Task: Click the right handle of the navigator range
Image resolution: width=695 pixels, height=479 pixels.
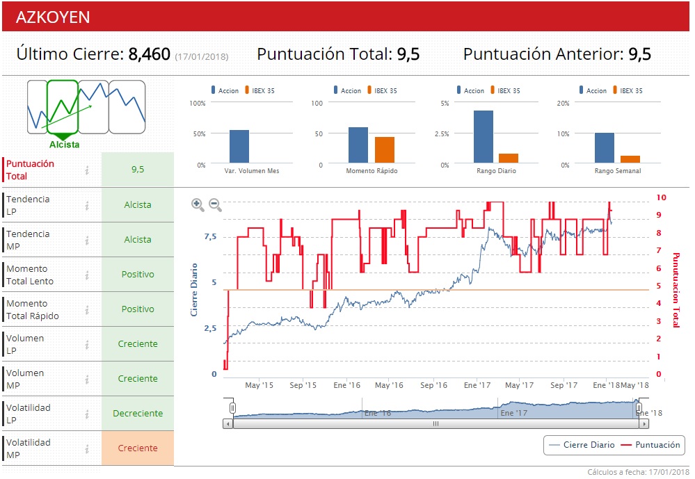Action: click(x=639, y=407)
